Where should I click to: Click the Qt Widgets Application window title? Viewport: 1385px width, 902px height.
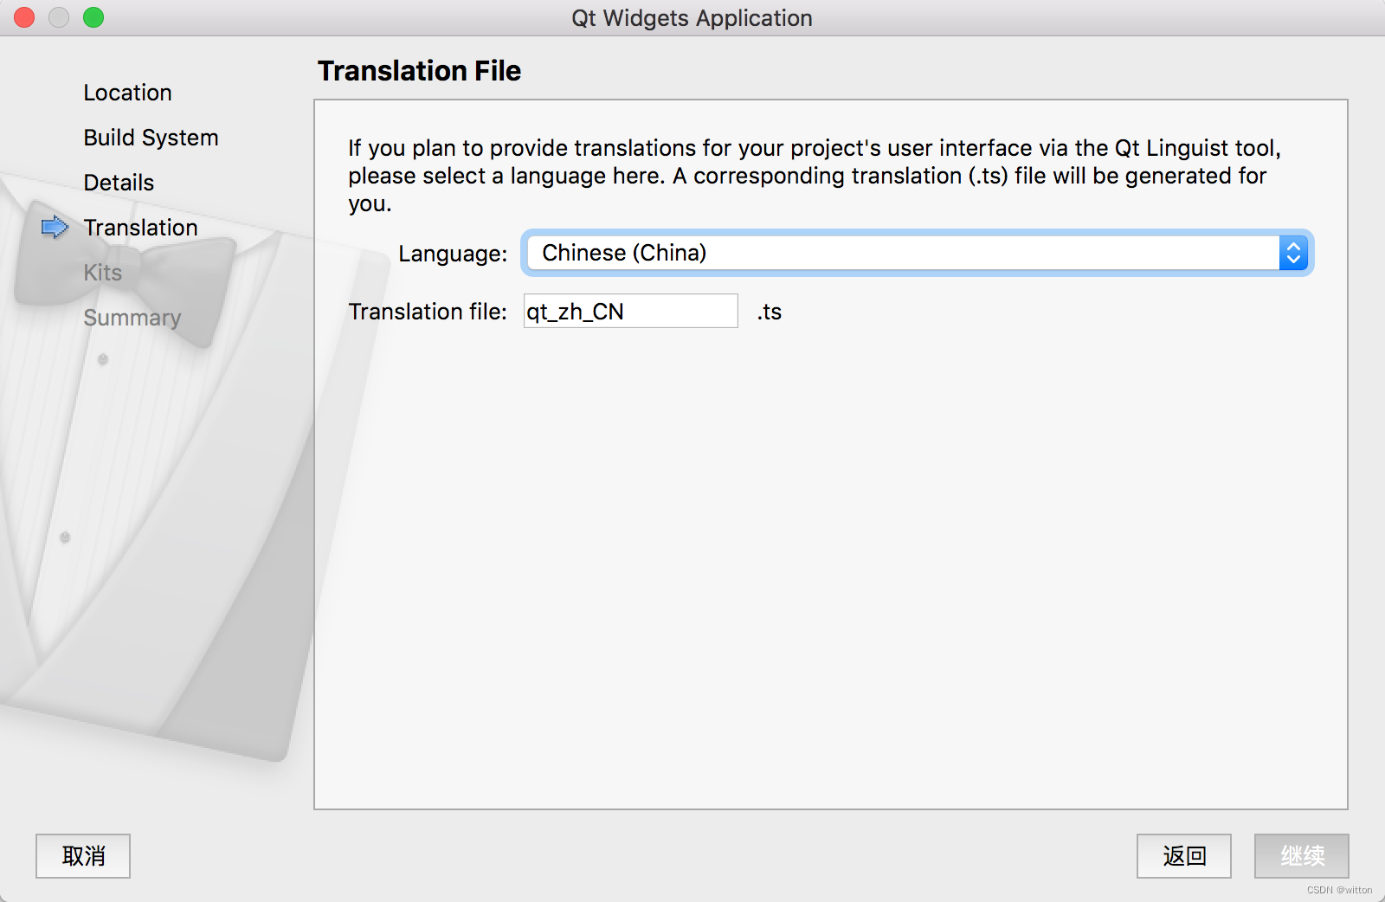pos(692,18)
